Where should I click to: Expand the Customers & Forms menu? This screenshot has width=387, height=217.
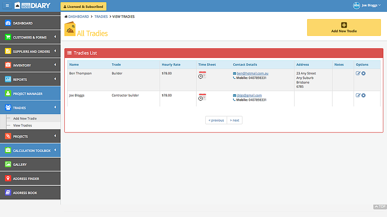coord(30,37)
